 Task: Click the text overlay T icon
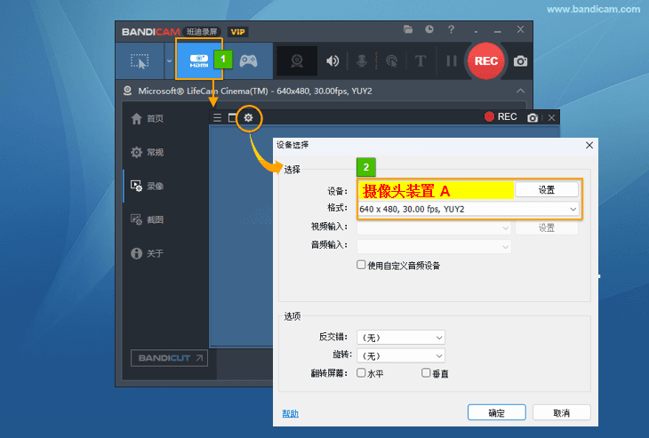pos(421,61)
